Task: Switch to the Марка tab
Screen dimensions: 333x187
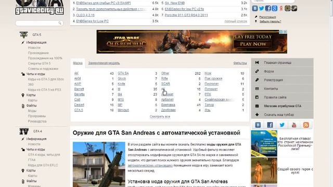Action: pos(78,63)
